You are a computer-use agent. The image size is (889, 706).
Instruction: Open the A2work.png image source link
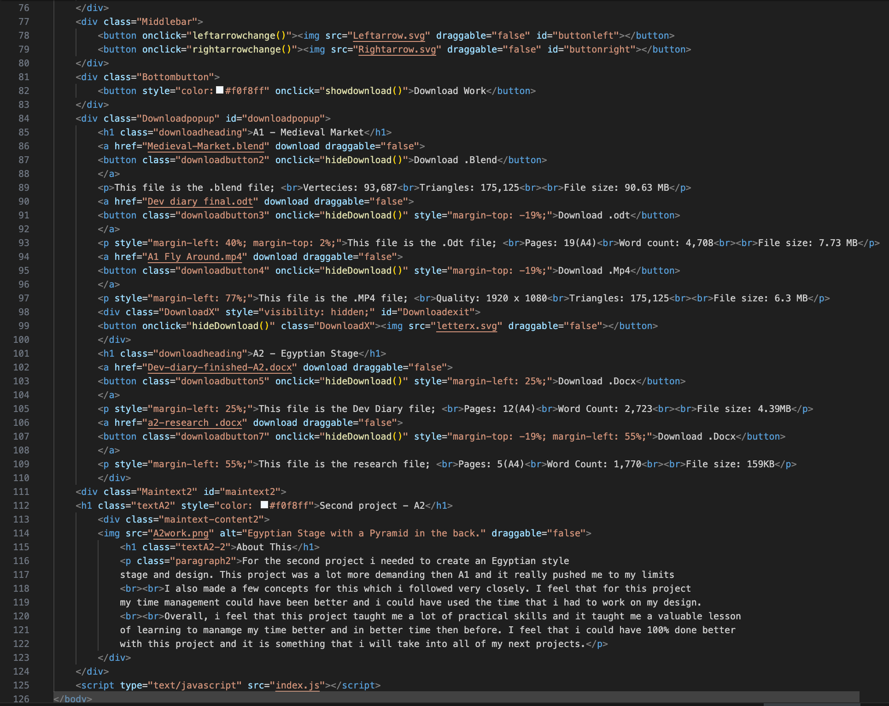pyautogui.click(x=181, y=533)
